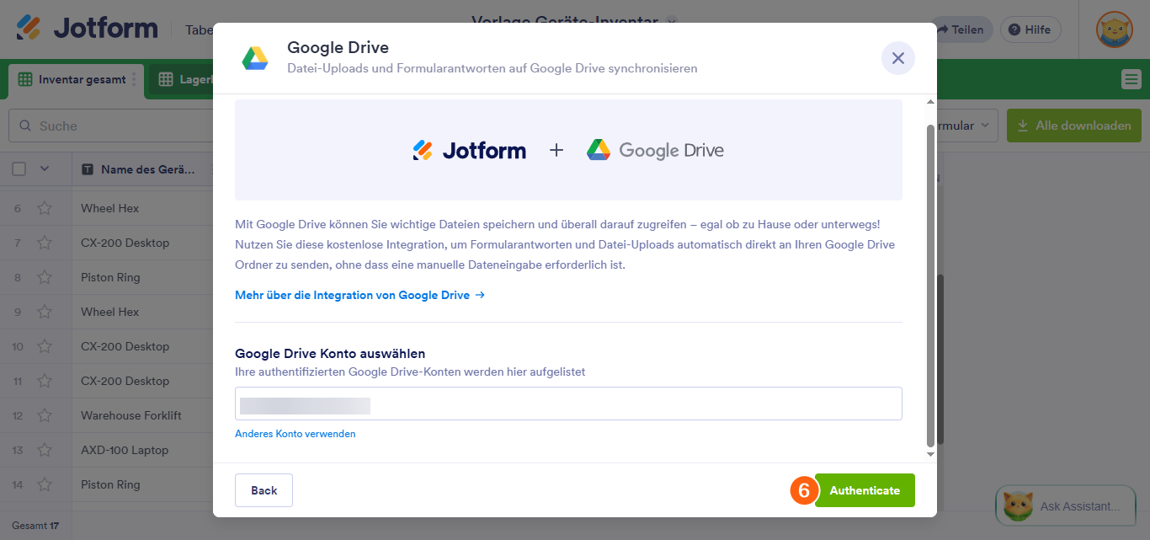1150x540 pixels.
Task: Click the Authenticate button
Action: point(865,489)
